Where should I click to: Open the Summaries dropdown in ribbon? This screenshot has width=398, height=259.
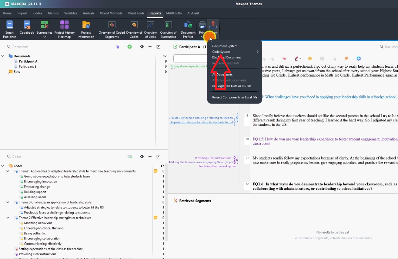[x=44, y=37]
